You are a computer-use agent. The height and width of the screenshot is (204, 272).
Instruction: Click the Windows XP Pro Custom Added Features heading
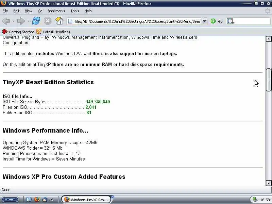coord(64,176)
